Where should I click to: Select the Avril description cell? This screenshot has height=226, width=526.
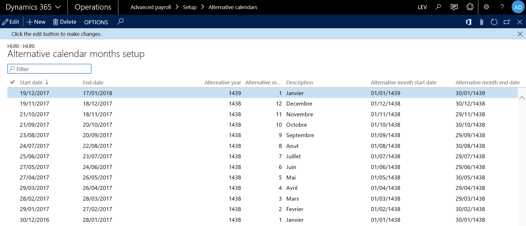click(292, 188)
